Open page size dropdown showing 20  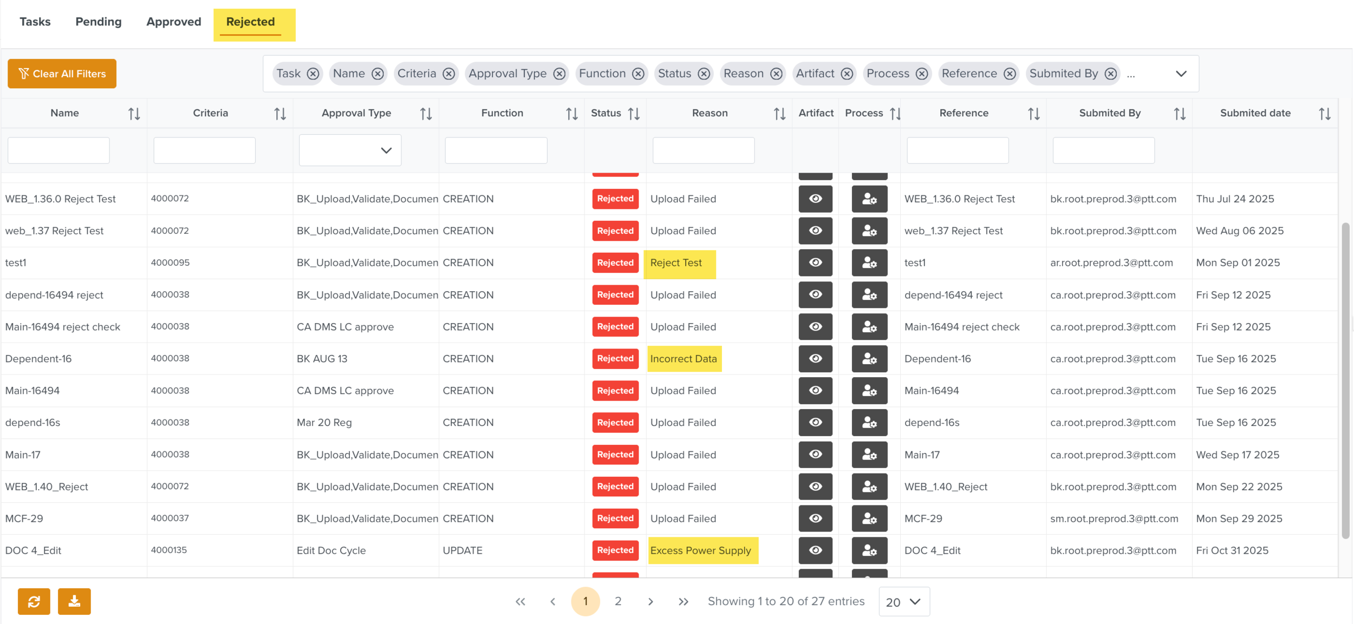[903, 601]
